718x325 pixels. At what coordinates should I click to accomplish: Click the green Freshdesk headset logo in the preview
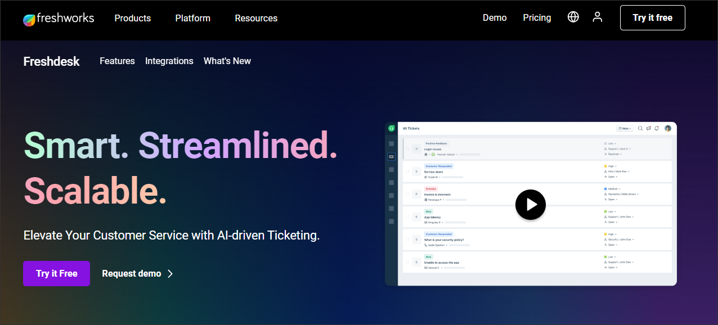[392, 128]
